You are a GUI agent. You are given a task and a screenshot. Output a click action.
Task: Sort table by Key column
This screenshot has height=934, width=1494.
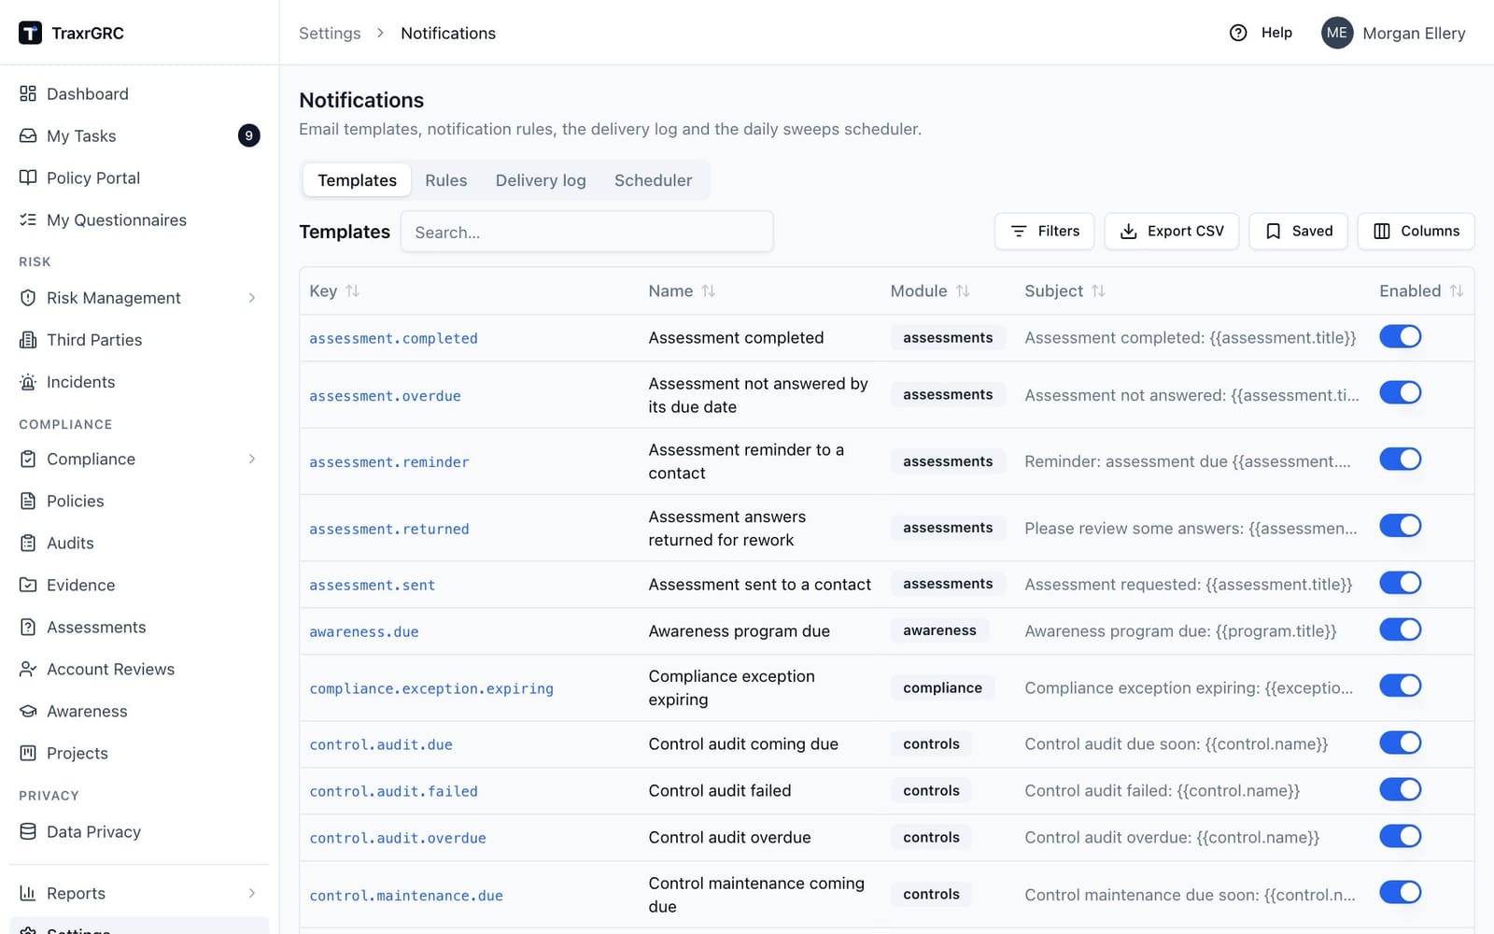click(334, 291)
